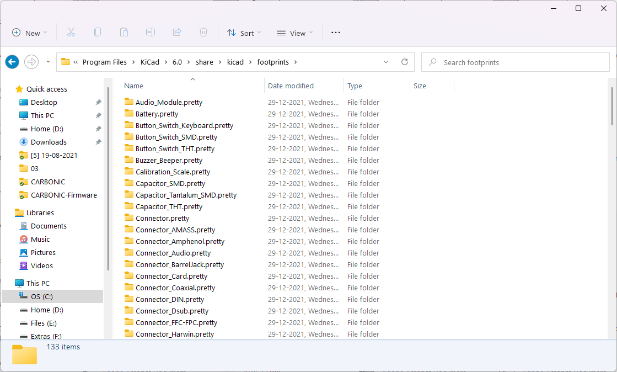Select Connector_AMASS.pretty folder
Screen dimensions: 617x372
[x=175, y=230]
